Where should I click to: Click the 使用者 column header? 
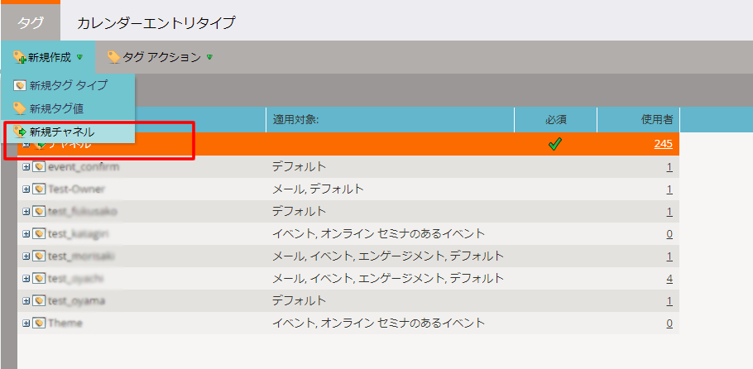pos(657,120)
